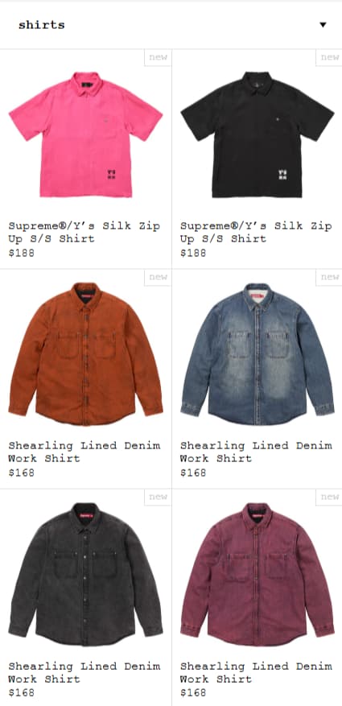
Task: Select the burgundy Shearling Denim Work Shirt image
Action: (258, 574)
